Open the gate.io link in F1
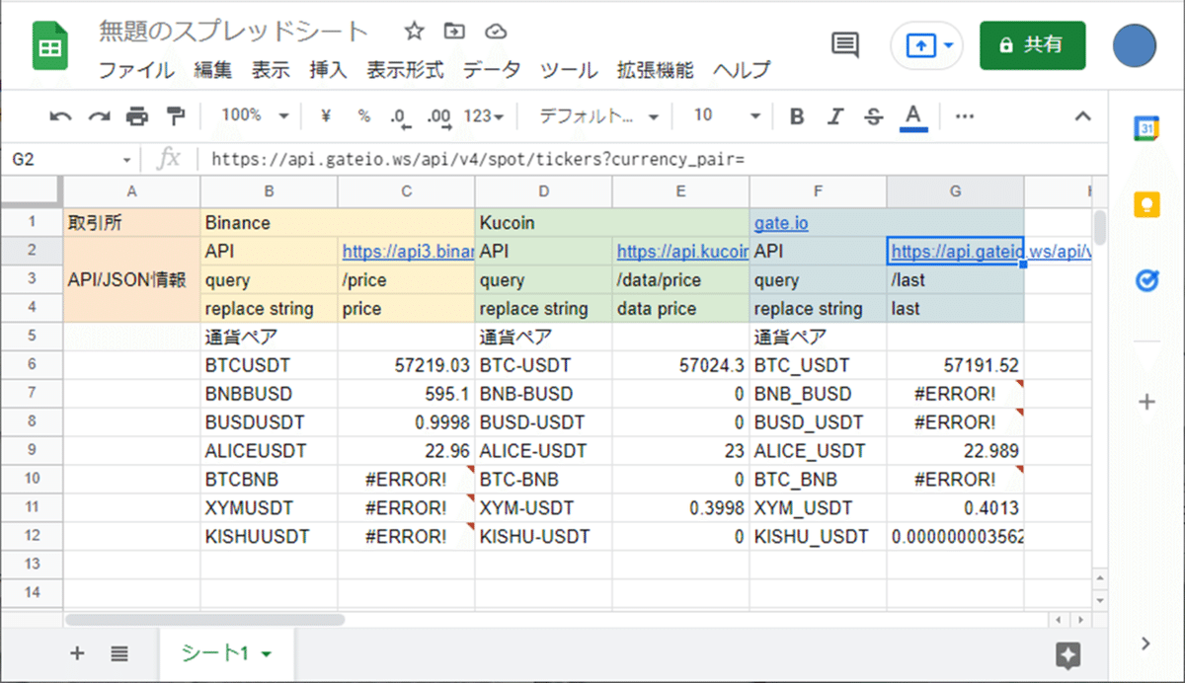Image resolution: width=1185 pixels, height=683 pixels. [x=780, y=223]
